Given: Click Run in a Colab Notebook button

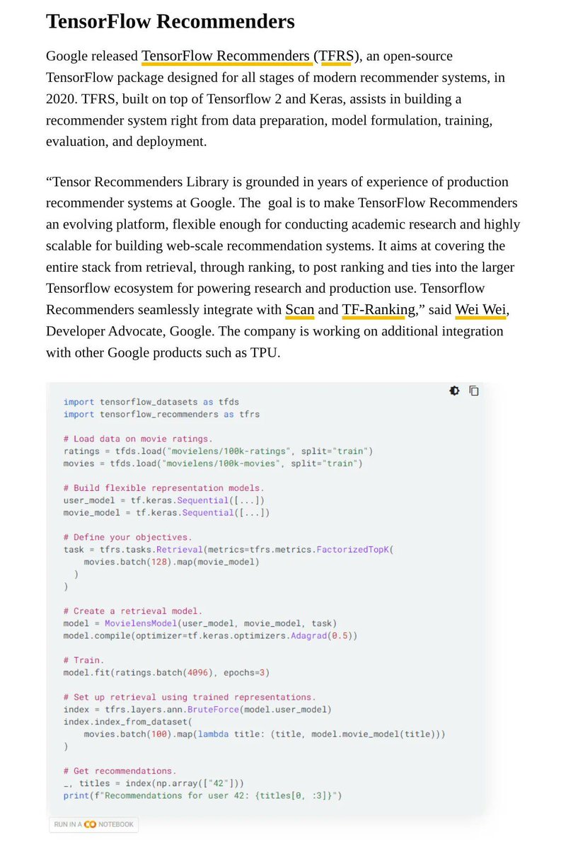Looking at the screenshot, I should click(94, 824).
